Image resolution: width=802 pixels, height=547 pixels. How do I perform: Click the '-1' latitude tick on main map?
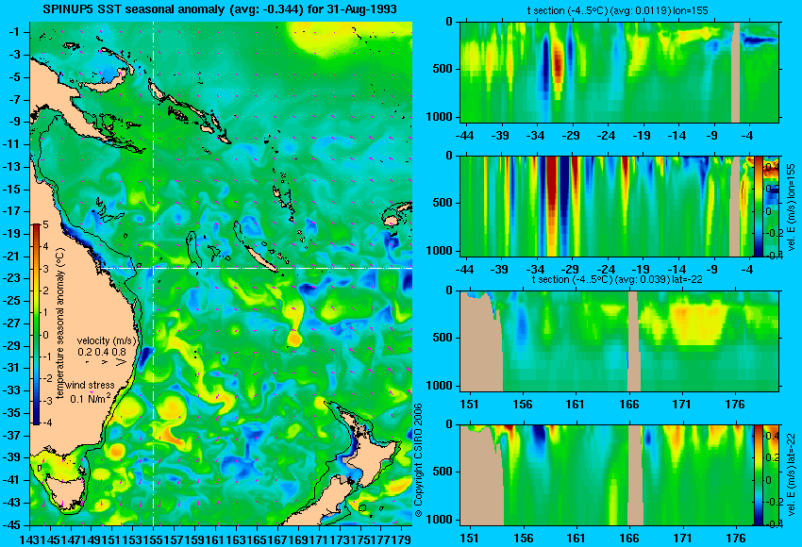pos(15,32)
